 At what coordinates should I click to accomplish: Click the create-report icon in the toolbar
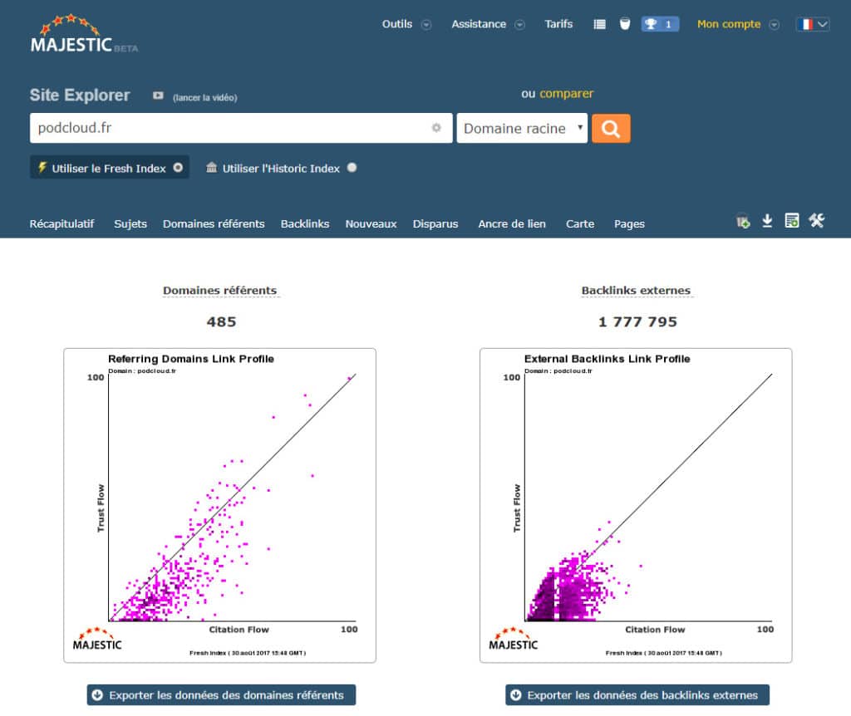coord(792,221)
